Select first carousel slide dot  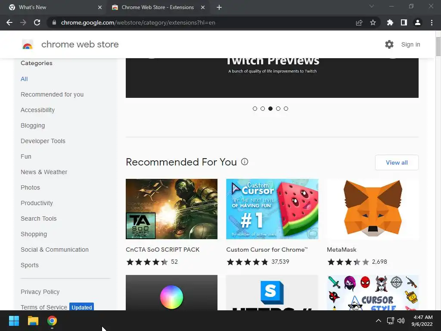(x=255, y=109)
